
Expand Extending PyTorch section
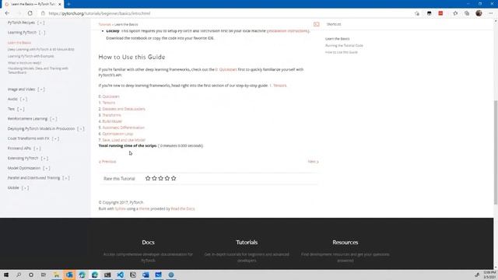click(44, 158)
